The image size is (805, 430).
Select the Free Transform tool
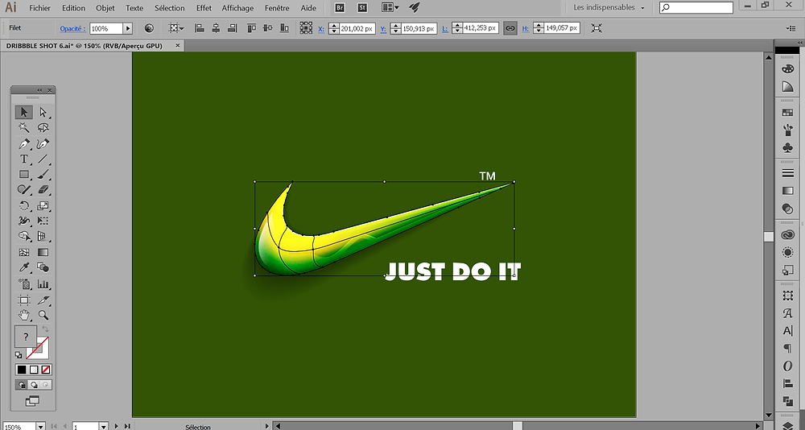tap(43, 221)
